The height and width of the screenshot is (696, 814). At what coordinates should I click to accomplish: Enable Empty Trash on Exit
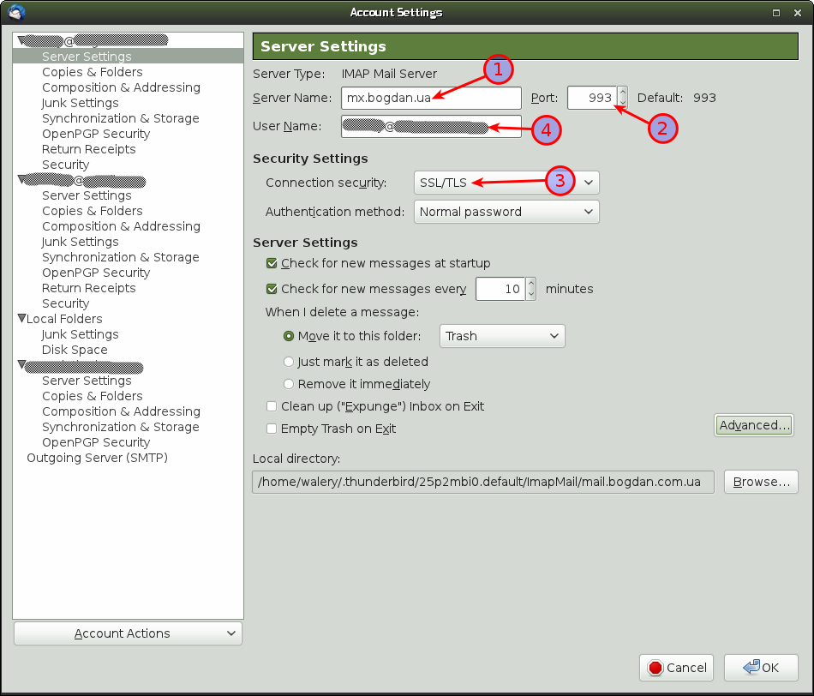(x=272, y=429)
